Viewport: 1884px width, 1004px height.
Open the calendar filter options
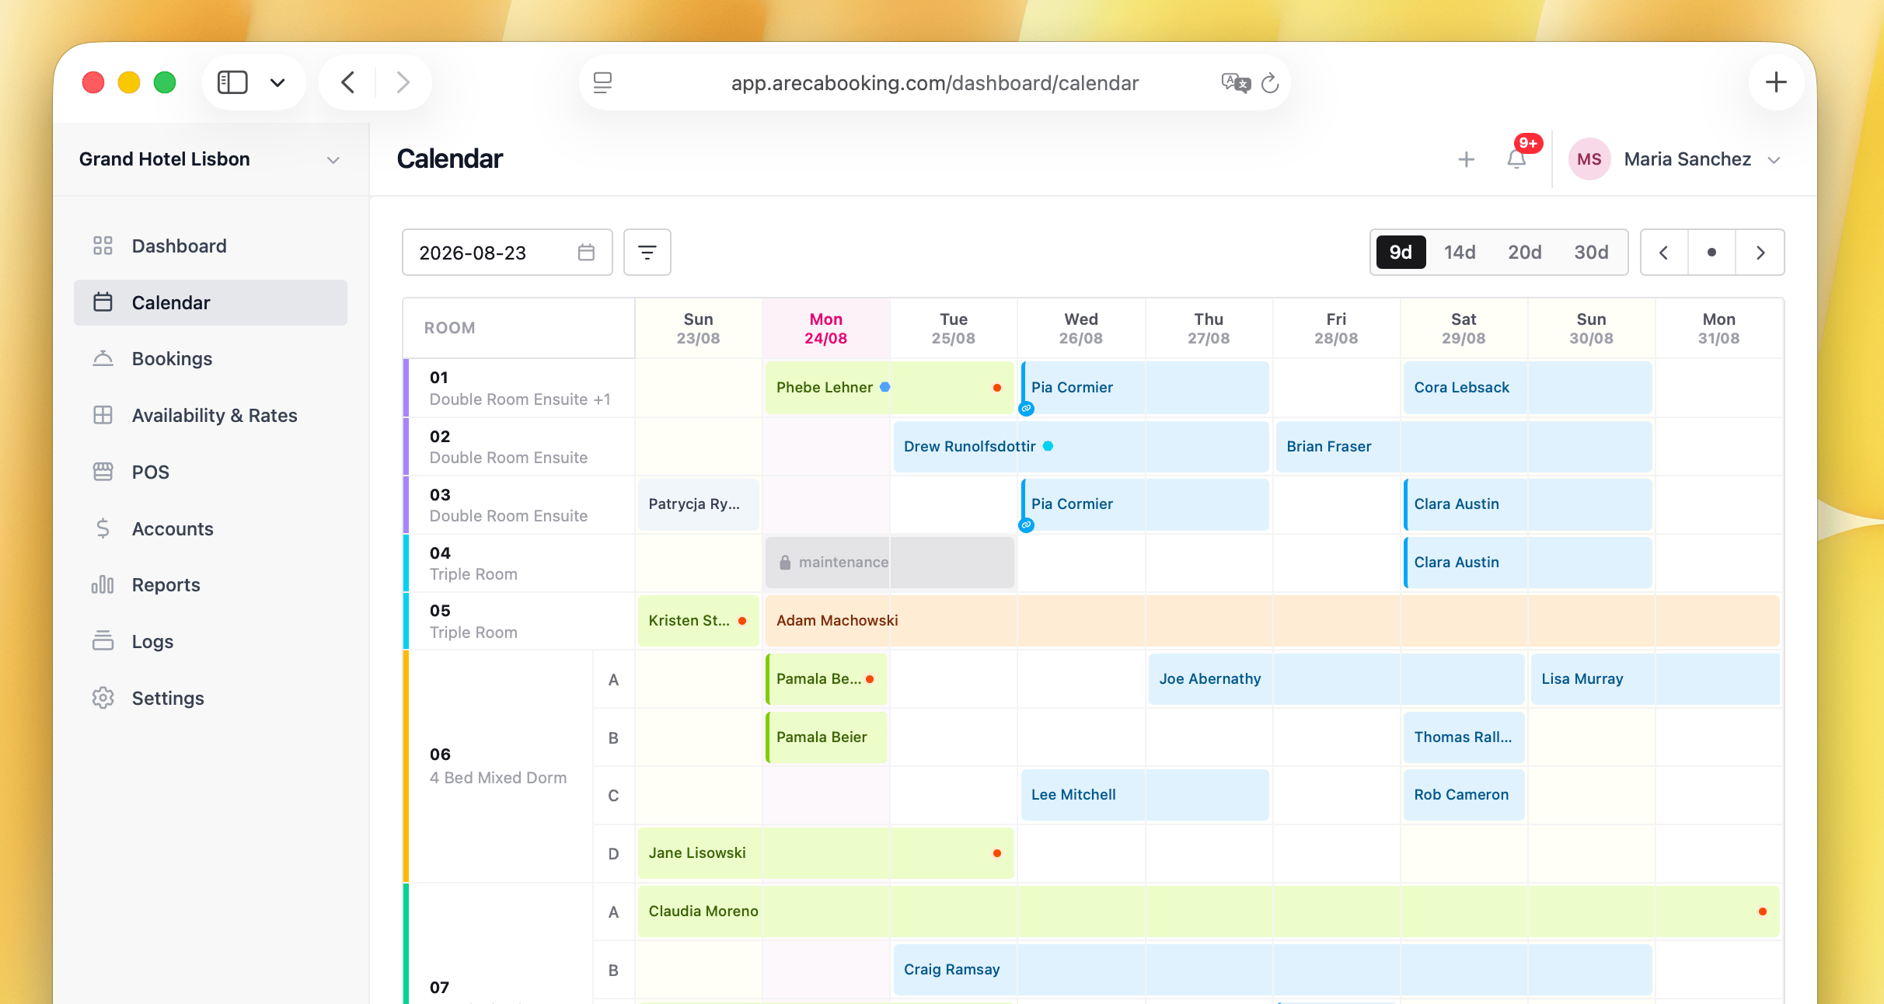647,253
